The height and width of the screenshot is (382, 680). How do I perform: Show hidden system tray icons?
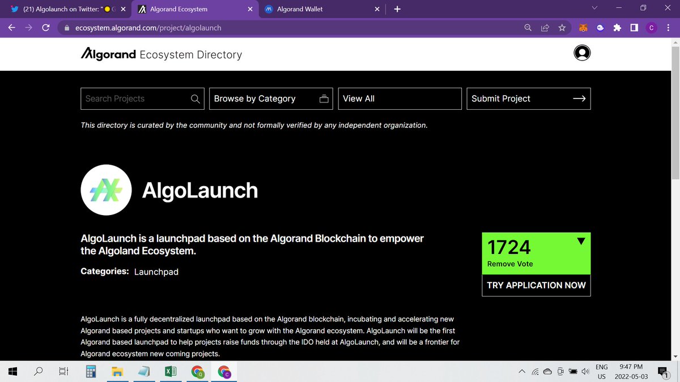tap(522, 371)
